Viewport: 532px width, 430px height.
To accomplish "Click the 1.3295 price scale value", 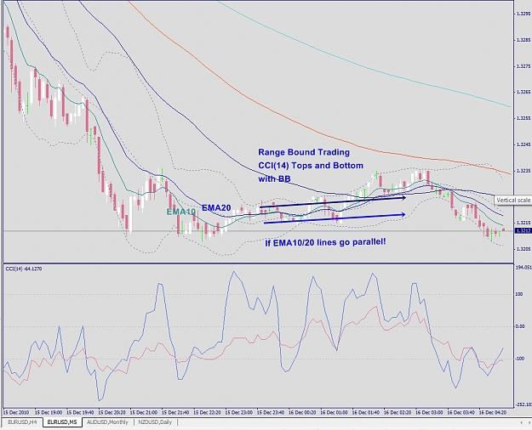I will [523, 14].
